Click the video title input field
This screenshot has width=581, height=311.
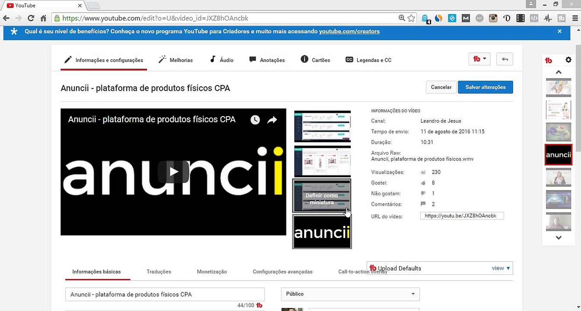tap(165, 294)
